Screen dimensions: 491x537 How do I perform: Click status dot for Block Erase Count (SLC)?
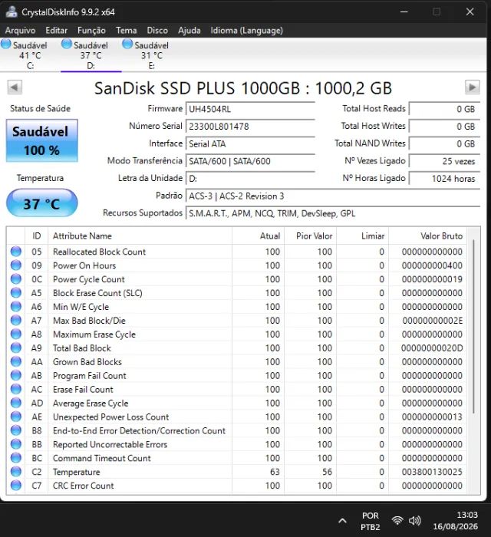[x=16, y=292]
